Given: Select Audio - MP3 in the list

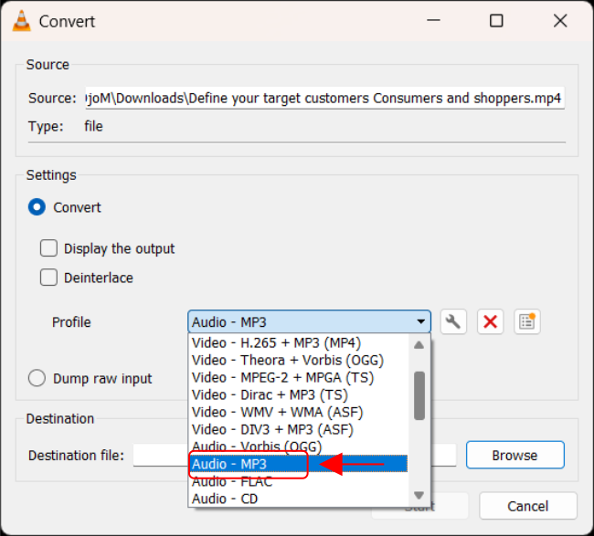Looking at the screenshot, I should (298, 464).
